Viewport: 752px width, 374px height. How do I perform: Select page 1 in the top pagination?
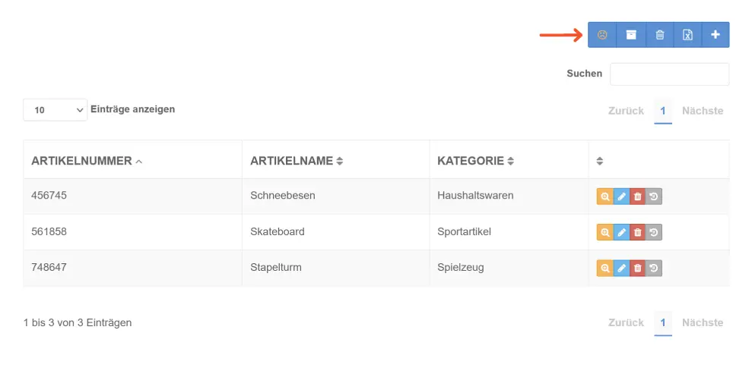(x=663, y=111)
